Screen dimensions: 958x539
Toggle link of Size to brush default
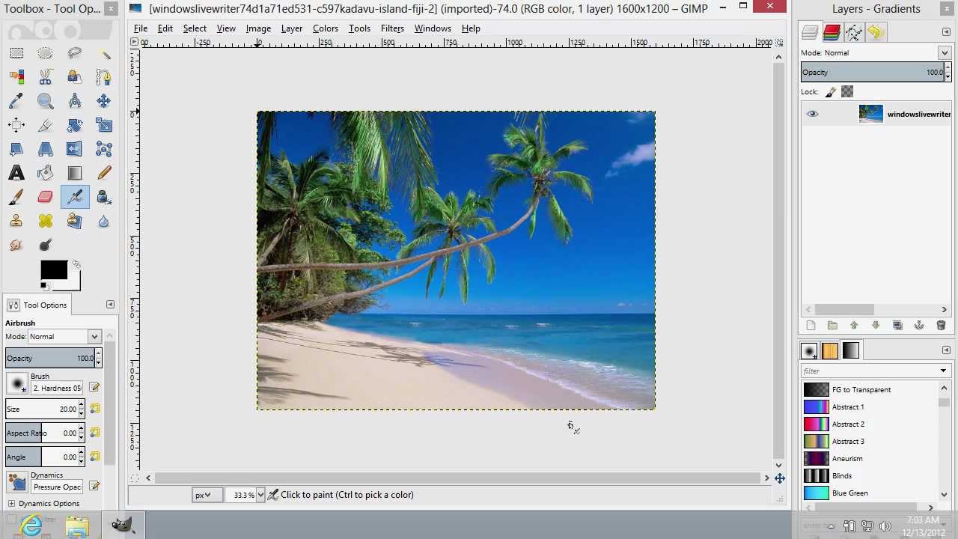point(95,409)
